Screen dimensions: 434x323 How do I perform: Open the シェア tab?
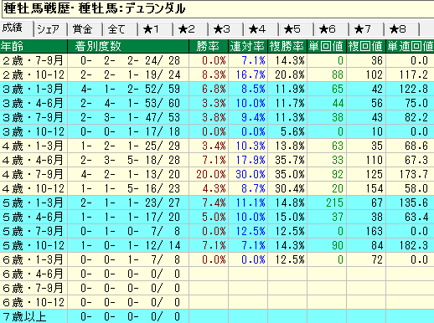50,29
